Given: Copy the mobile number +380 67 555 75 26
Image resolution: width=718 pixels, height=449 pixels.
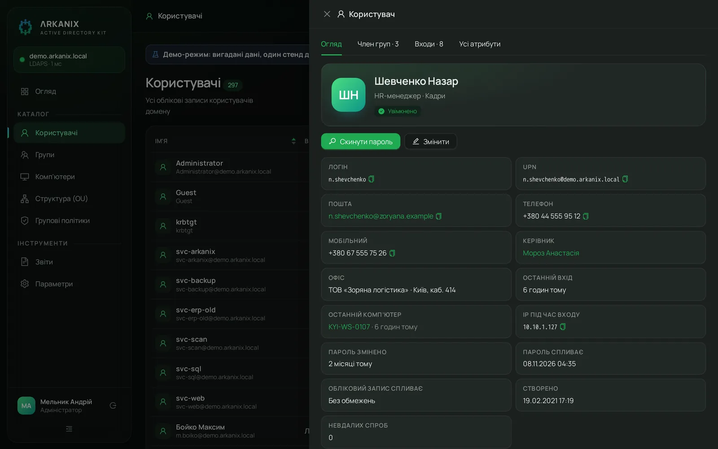Looking at the screenshot, I should click(392, 253).
